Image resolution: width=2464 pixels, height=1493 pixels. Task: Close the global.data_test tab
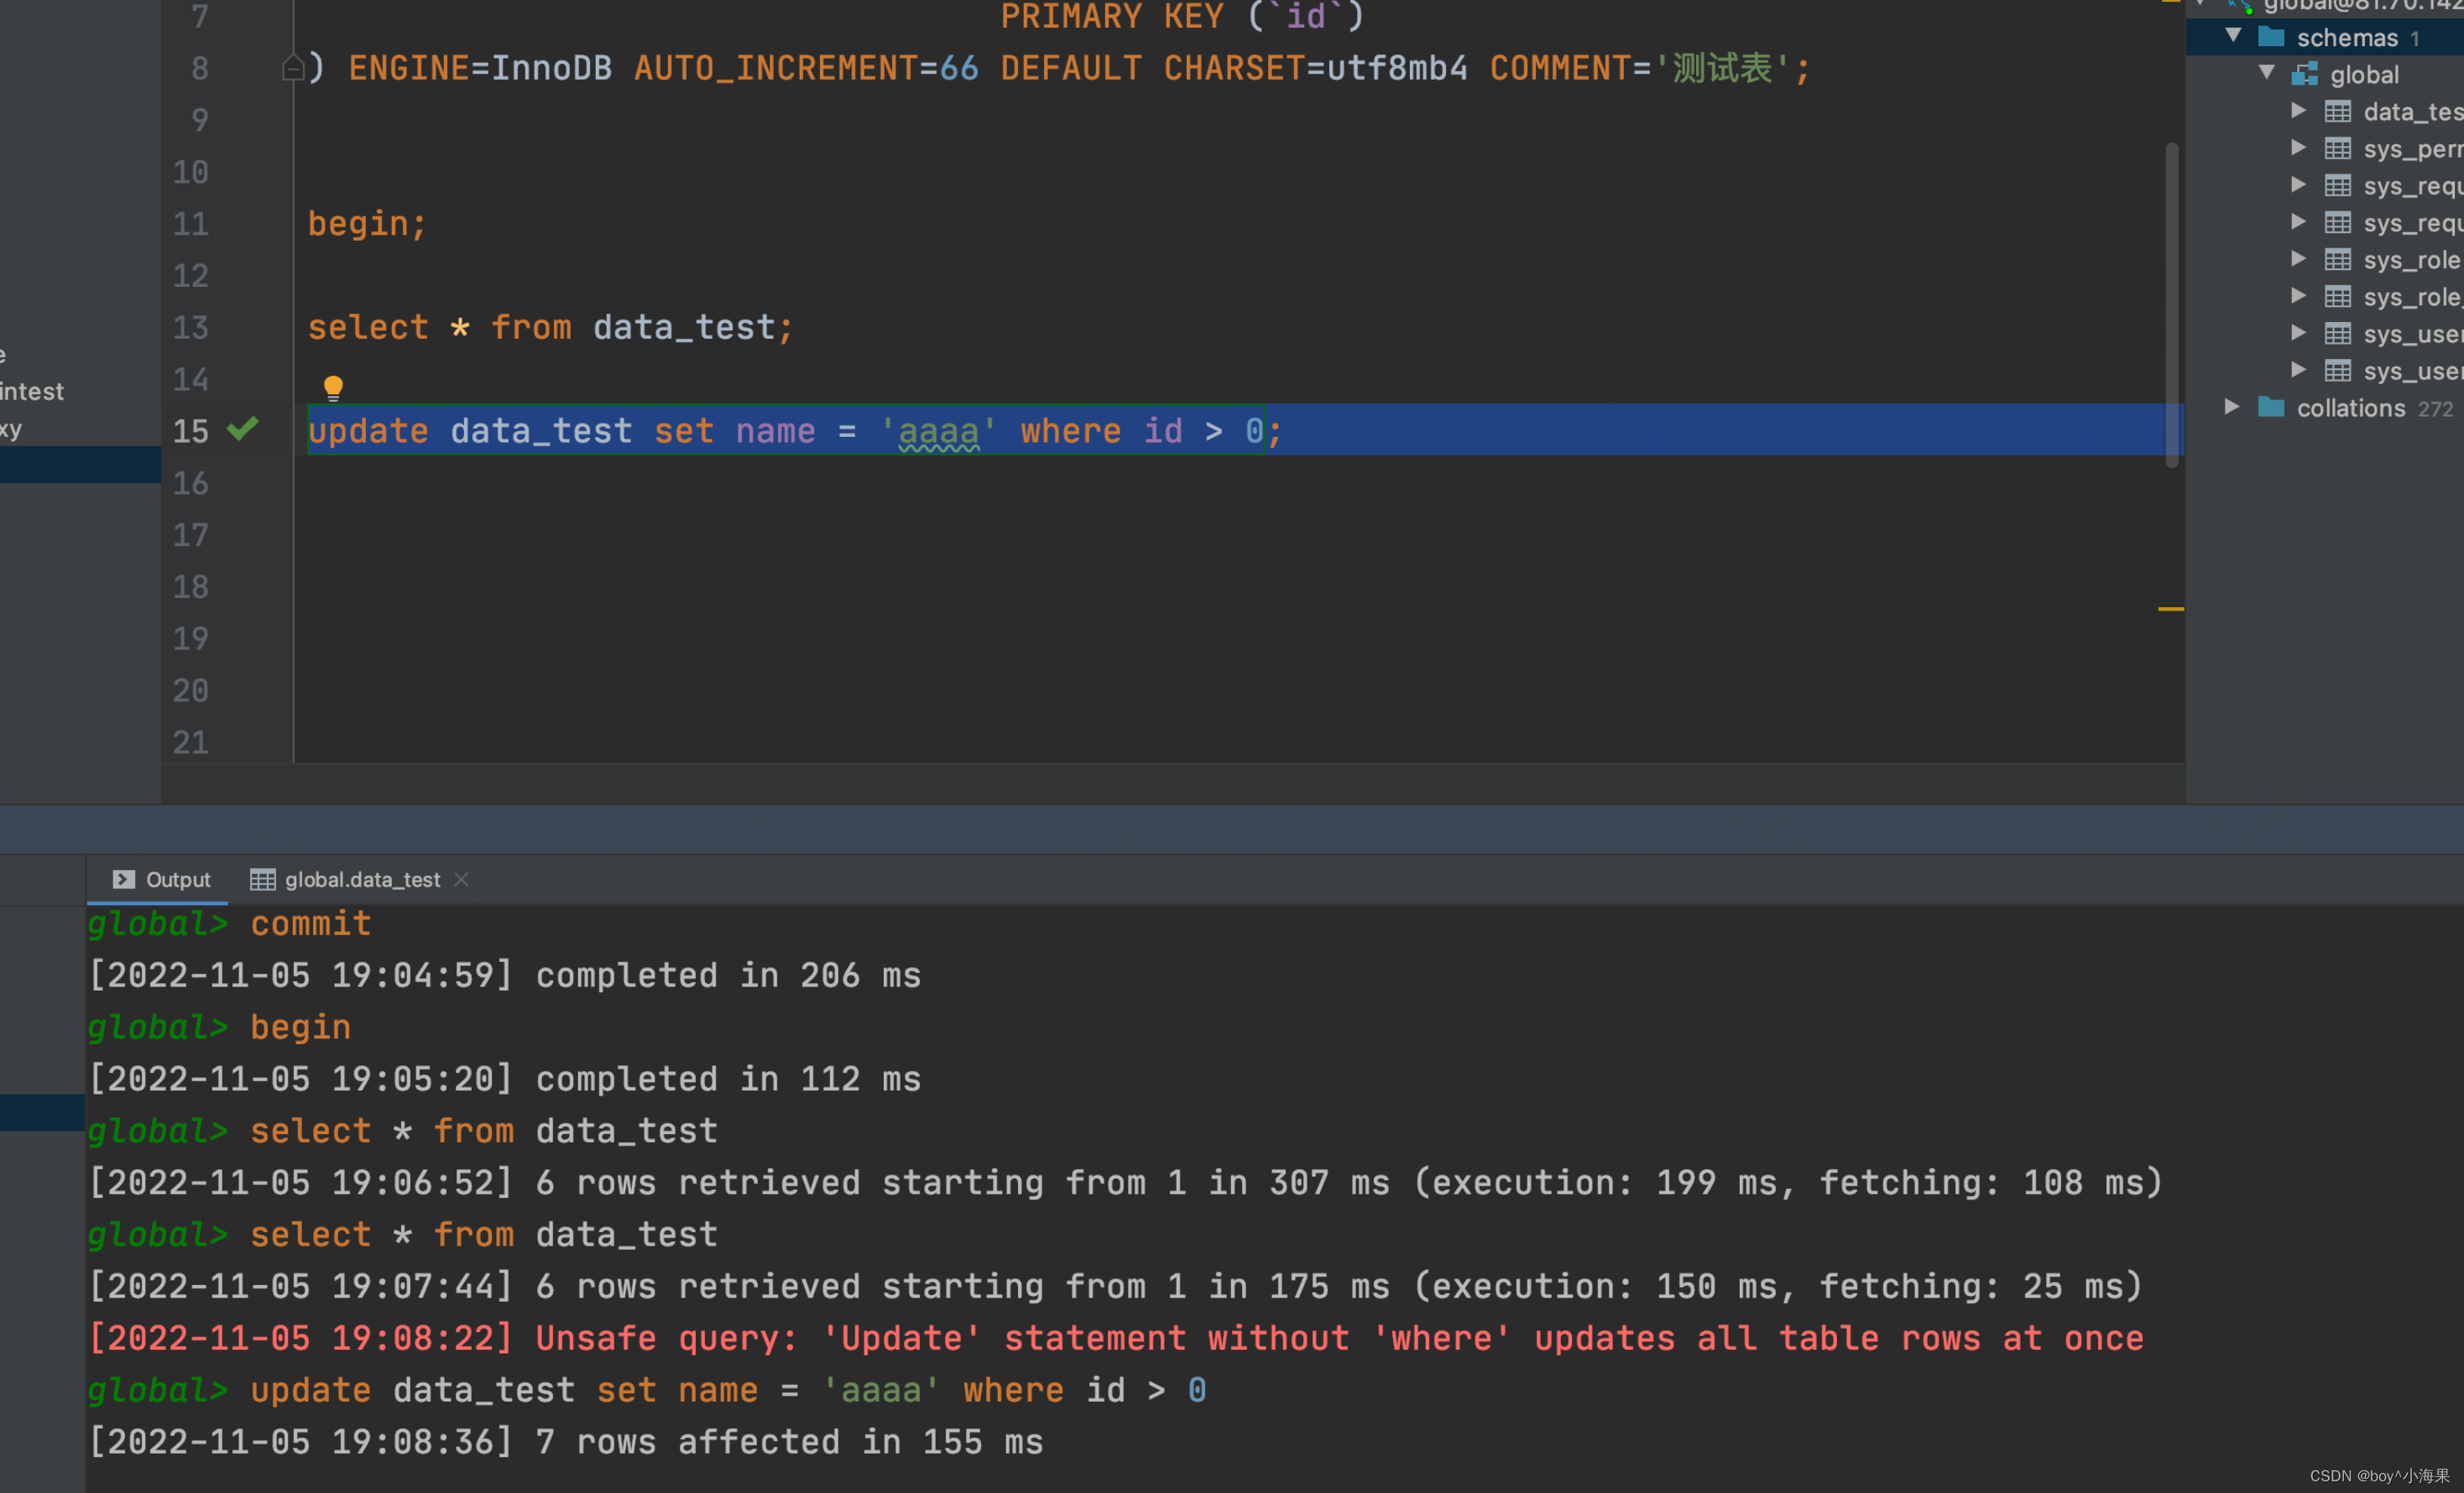(461, 879)
